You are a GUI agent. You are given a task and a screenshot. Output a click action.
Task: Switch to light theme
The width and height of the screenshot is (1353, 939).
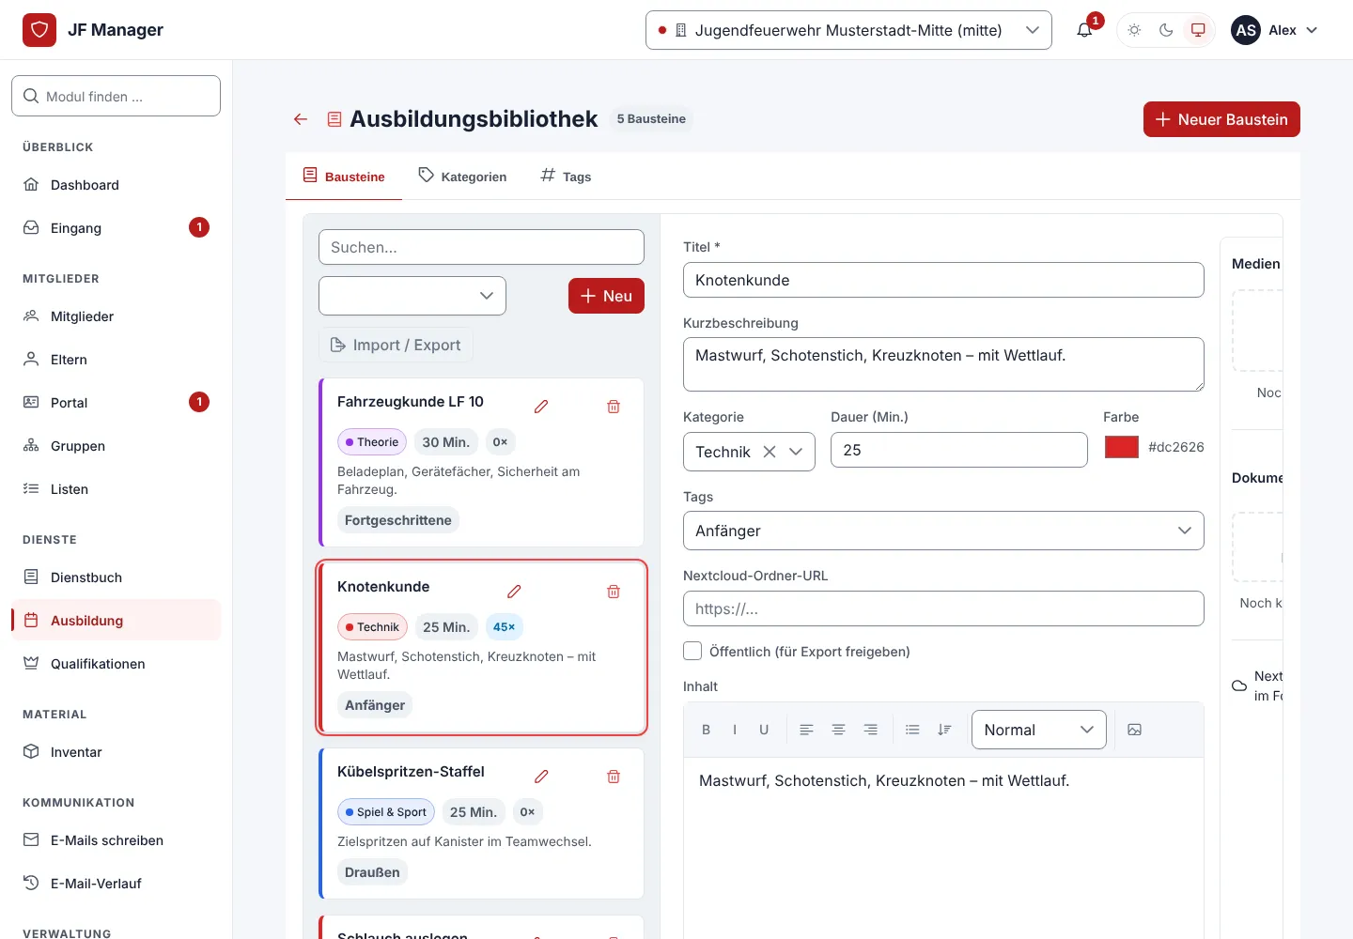pyautogui.click(x=1134, y=30)
